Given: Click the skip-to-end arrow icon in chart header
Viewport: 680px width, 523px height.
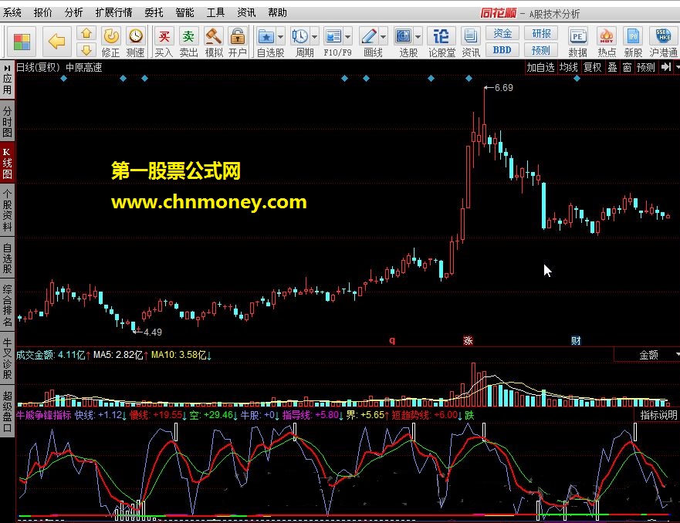Looking at the screenshot, I should click(665, 67).
